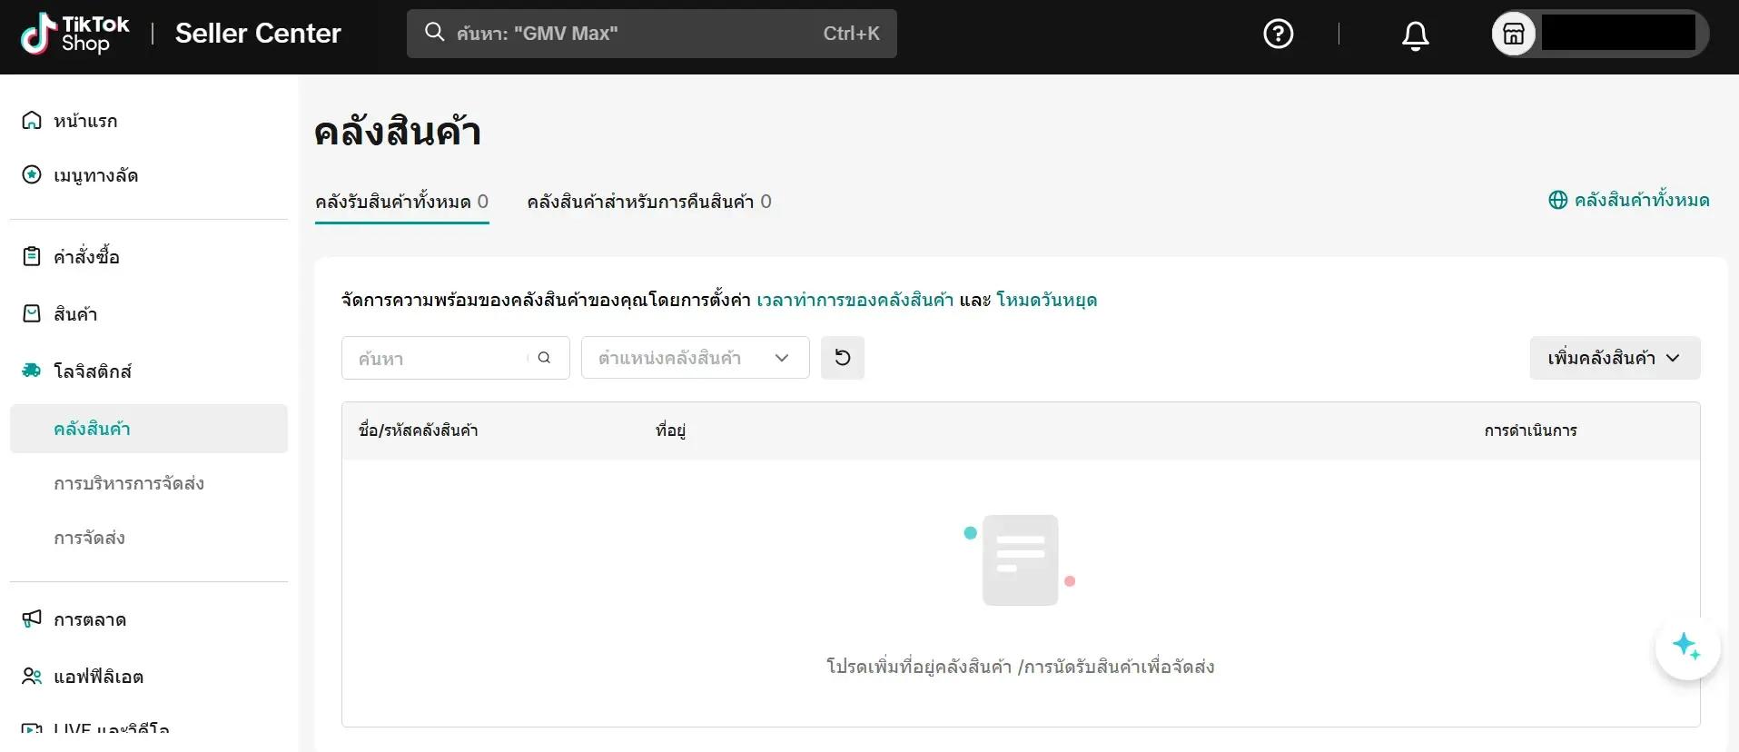Viewport: 1739px width, 752px height.
Task: Click the เมนูทางลัด star icon
Action: [32, 174]
